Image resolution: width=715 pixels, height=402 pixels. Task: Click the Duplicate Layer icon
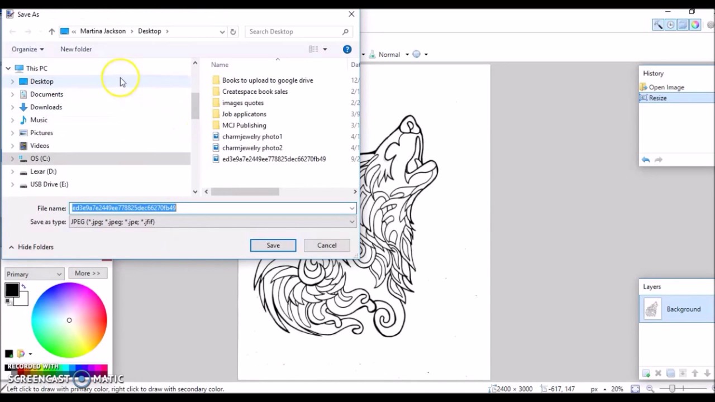click(670, 373)
